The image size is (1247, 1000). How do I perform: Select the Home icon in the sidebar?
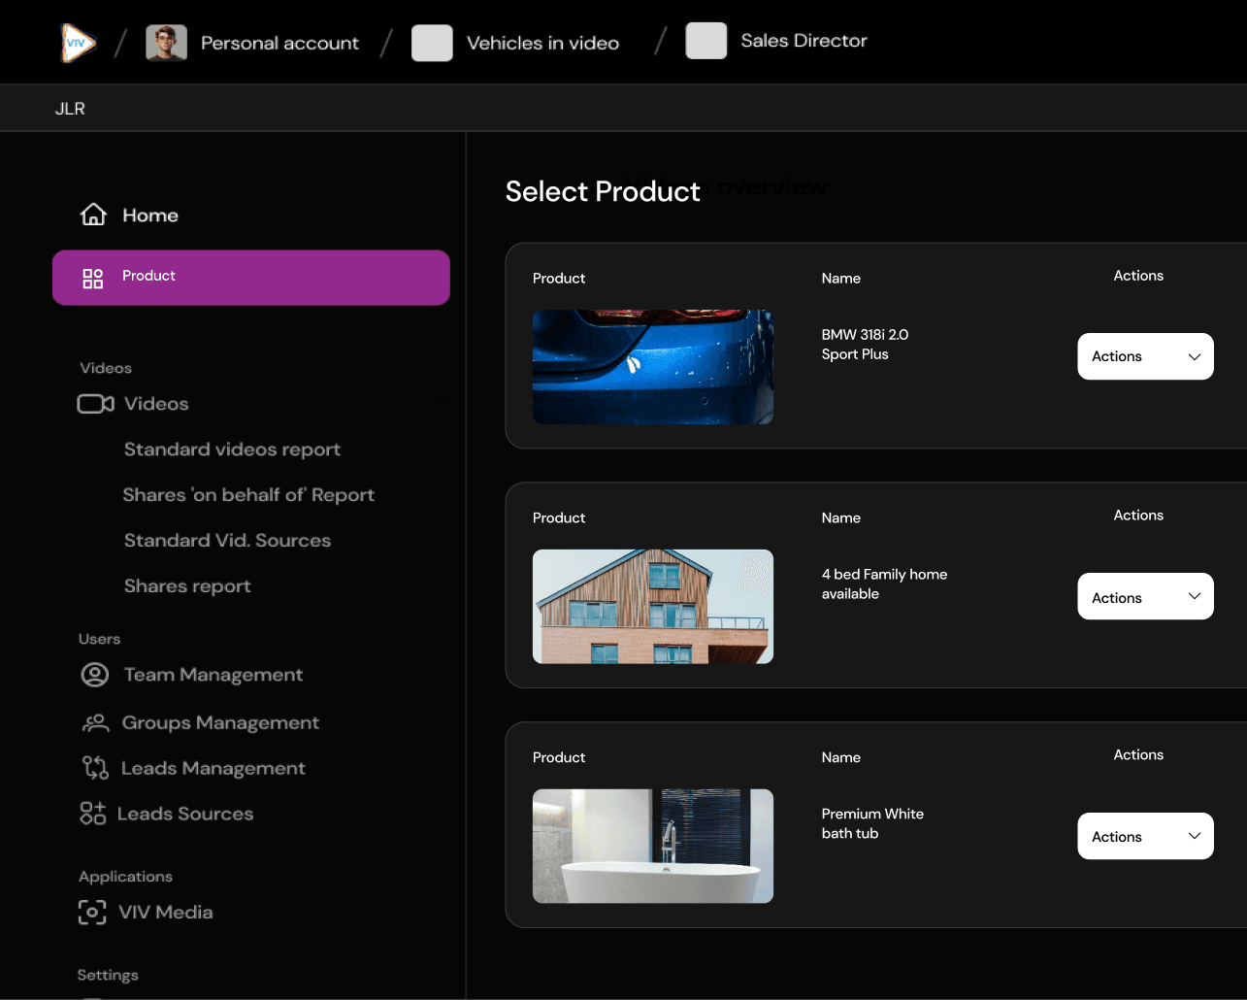pyautogui.click(x=92, y=215)
